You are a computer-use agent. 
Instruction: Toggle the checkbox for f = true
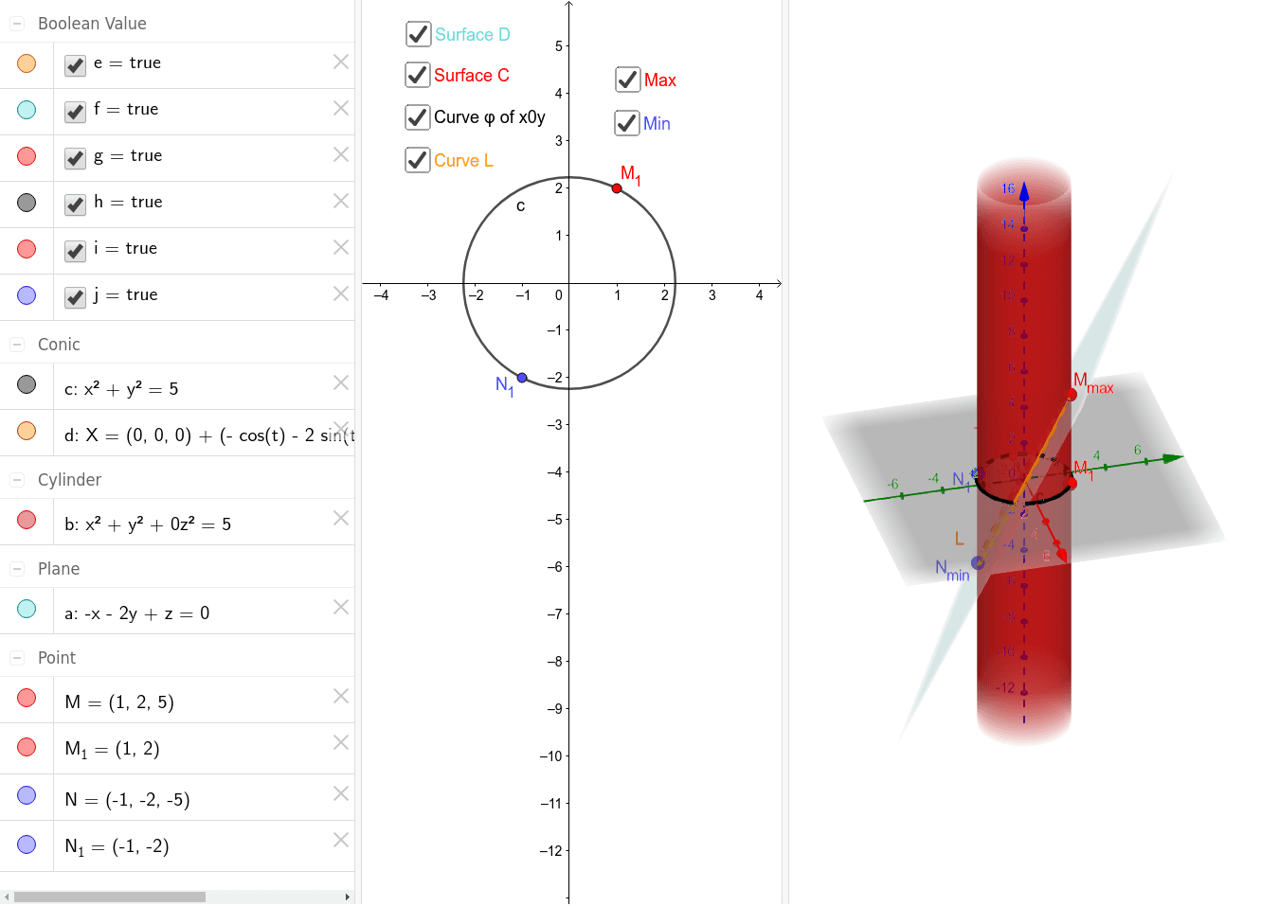[x=74, y=112]
